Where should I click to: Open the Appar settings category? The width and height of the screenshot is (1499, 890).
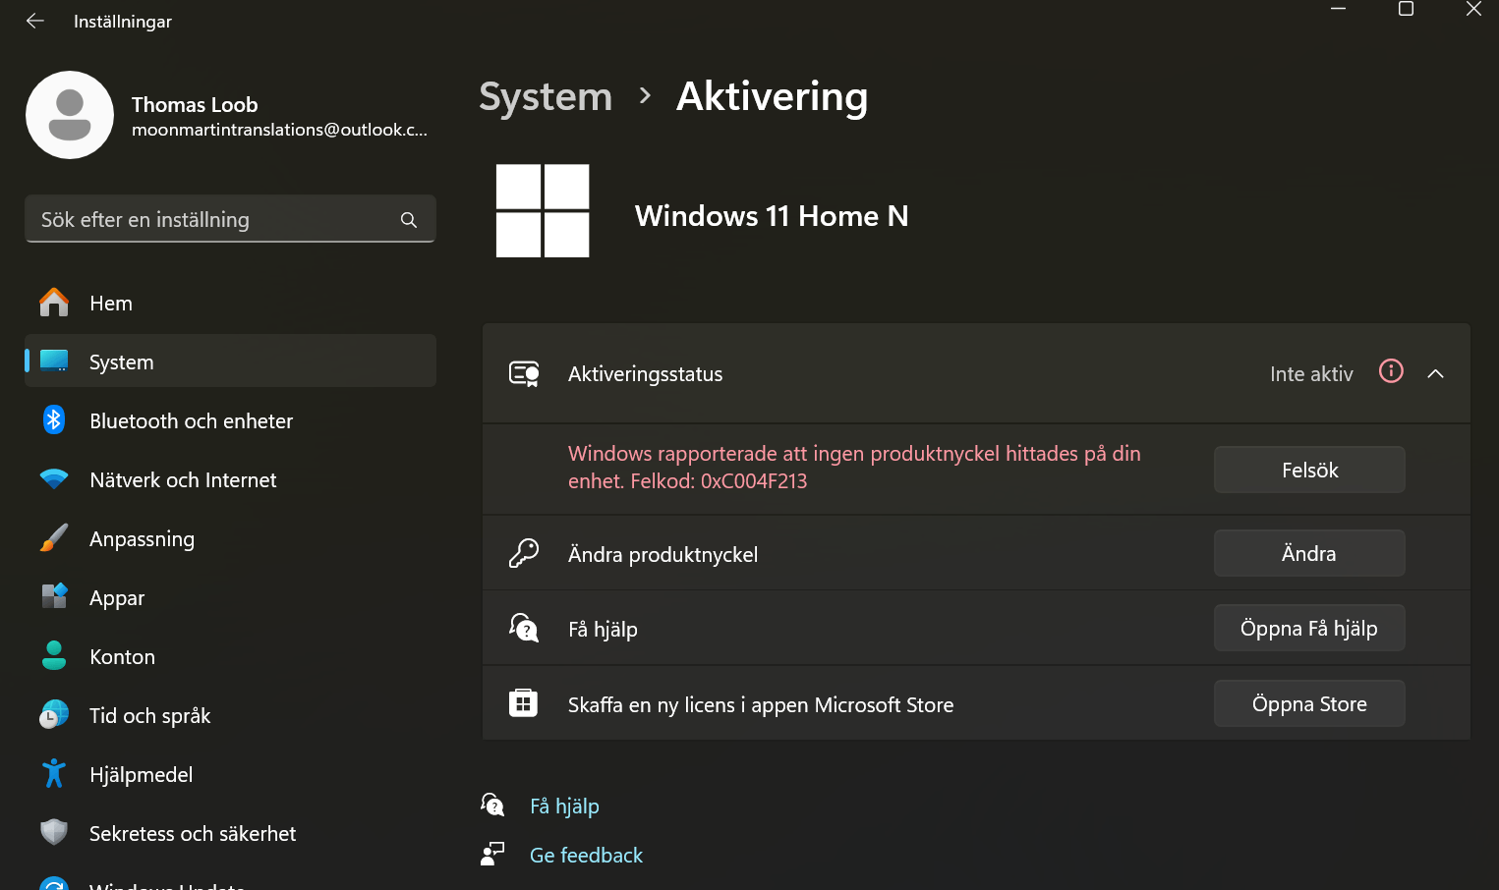pos(230,597)
